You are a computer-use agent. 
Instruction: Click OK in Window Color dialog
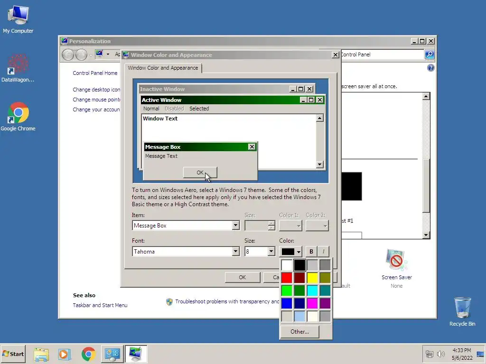243,277
